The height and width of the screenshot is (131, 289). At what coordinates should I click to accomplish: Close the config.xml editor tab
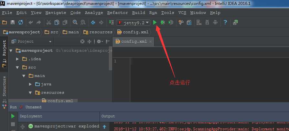pos(150,42)
